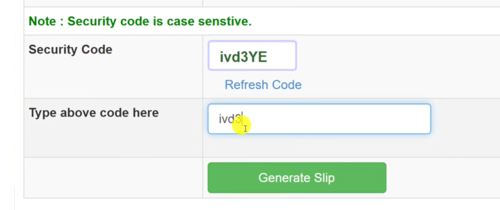
Task: Click the empty cell left of Generate Slip
Action: 113,177
